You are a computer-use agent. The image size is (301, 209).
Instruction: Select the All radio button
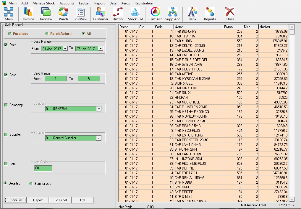tap(83, 34)
